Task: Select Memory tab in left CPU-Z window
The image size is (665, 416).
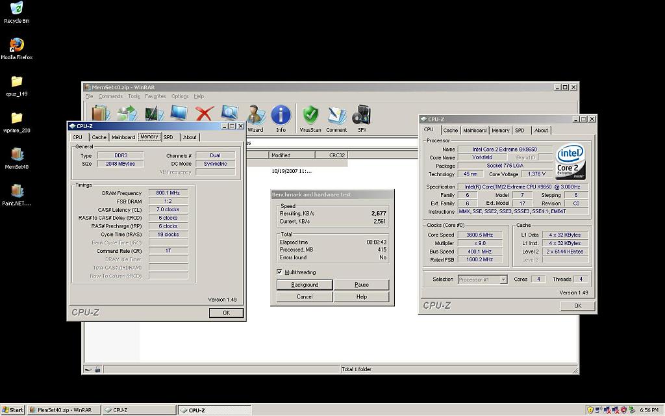Action: (149, 136)
